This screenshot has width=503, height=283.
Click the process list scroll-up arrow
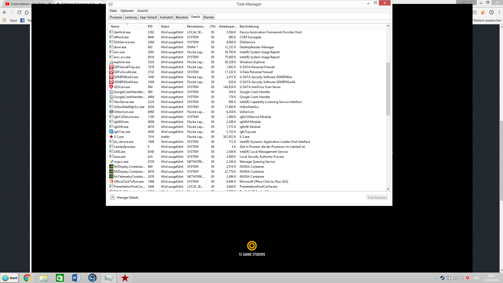tap(388, 26)
